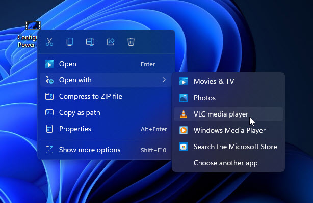Screen dimensions: 313x203
Task: Choose VLC media player
Action: coord(228,114)
